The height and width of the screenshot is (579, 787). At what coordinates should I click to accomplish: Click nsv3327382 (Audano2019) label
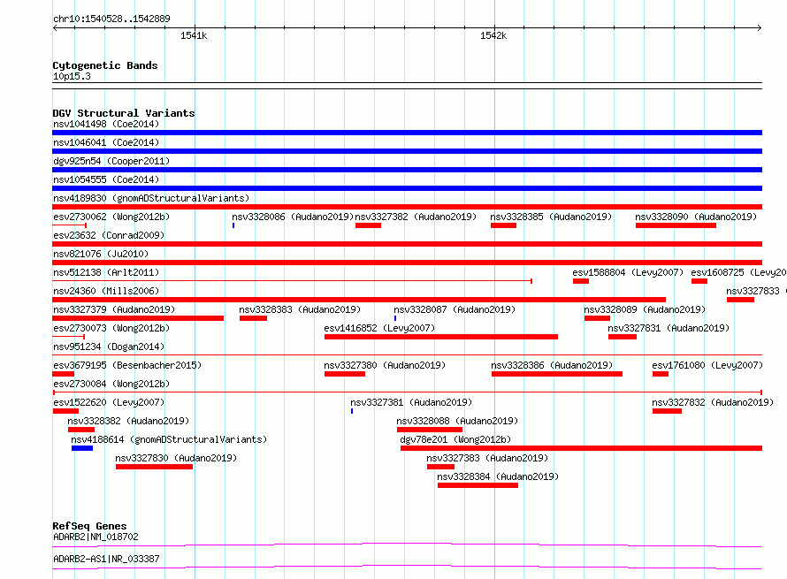point(416,217)
